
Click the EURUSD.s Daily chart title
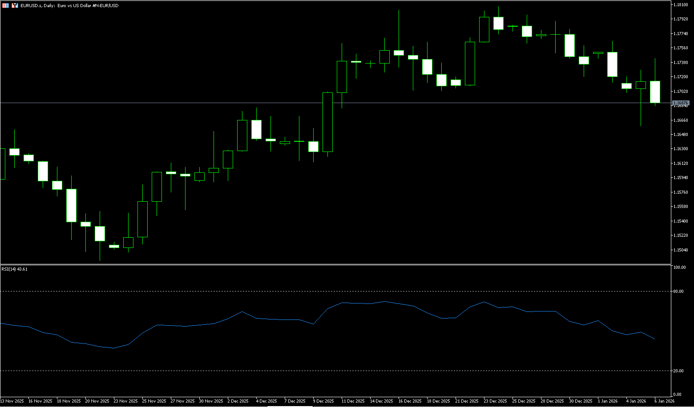[69, 6]
